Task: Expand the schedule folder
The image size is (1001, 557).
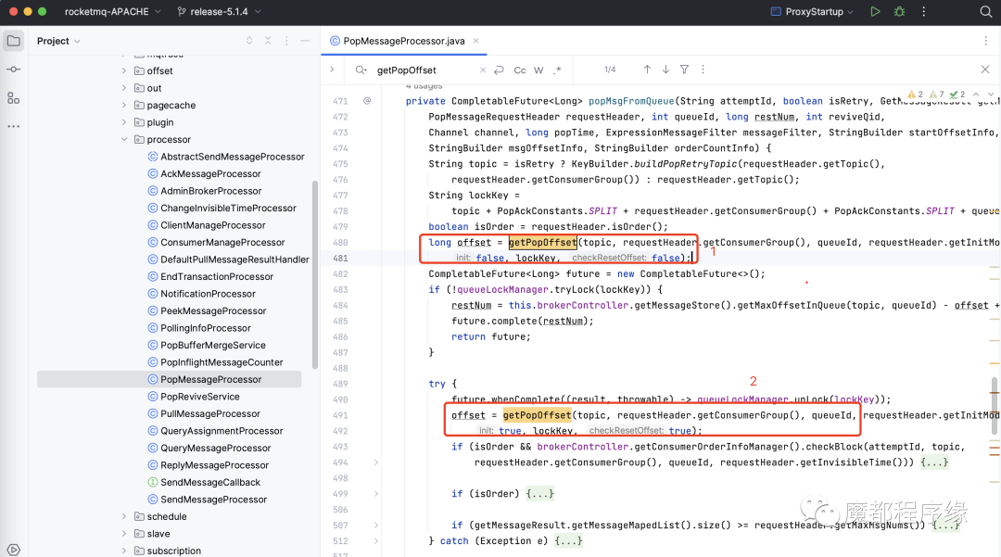Action: tap(124, 516)
